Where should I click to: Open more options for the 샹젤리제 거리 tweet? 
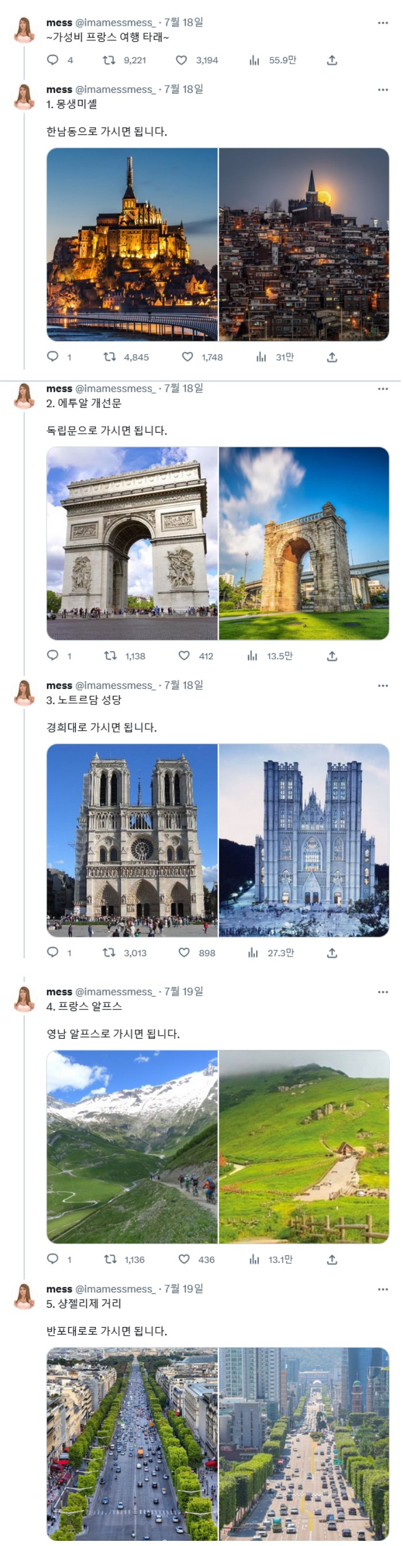pyautogui.click(x=382, y=1289)
